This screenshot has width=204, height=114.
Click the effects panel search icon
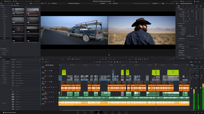[35, 57]
